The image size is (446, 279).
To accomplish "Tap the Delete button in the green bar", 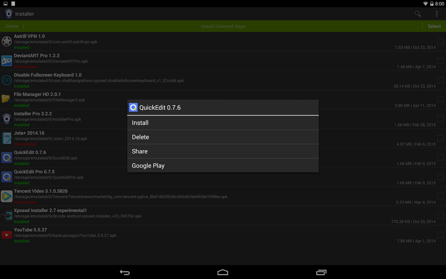I will 12,26.
